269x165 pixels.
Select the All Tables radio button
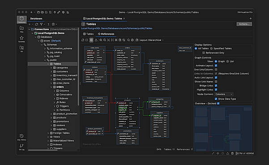click(x=196, y=48)
